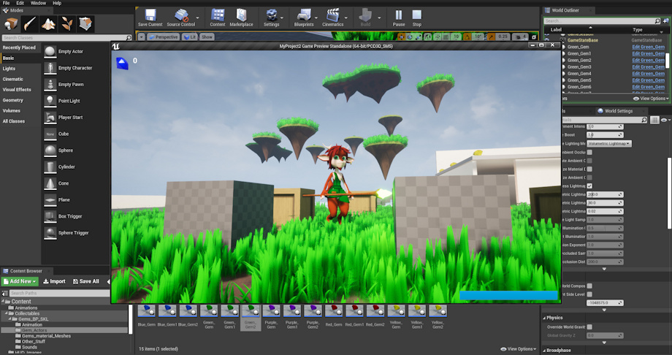Screen dimensions: 672x355
Task: Click the Save All button
Action: [x=85, y=281]
